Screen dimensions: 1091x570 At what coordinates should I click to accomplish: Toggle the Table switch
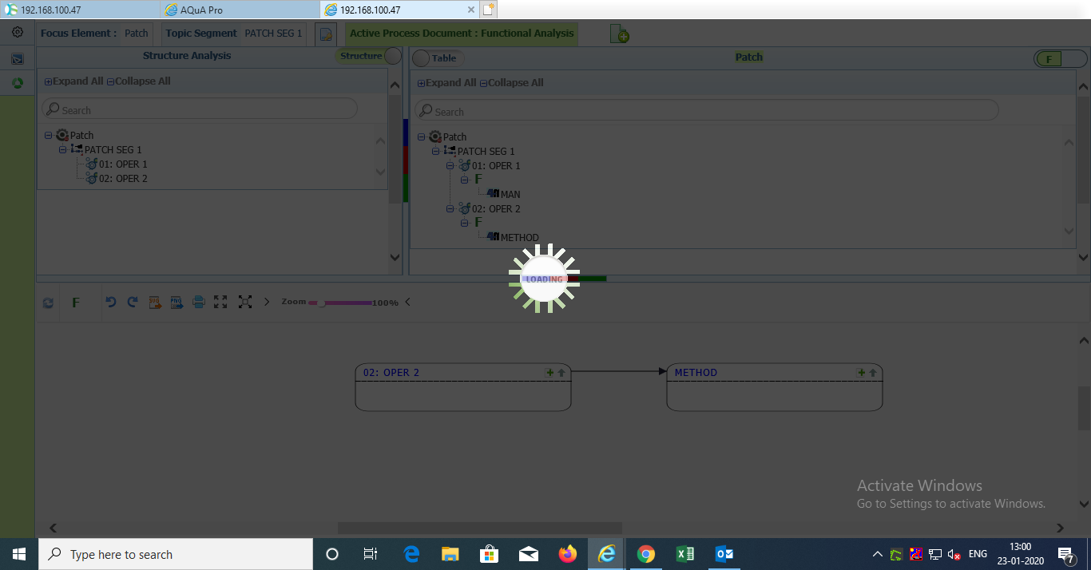tap(437, 57)
